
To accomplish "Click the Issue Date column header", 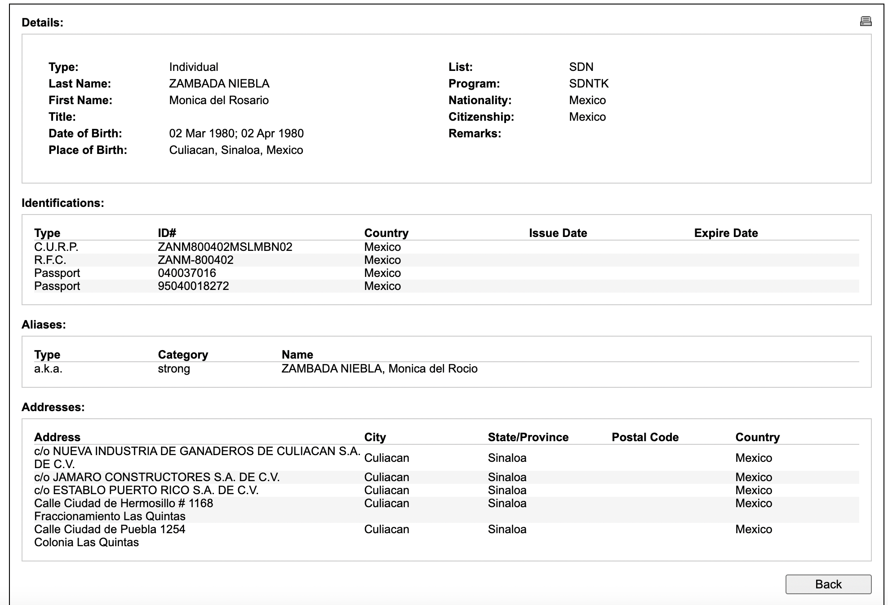I will [x=558, y=233].
